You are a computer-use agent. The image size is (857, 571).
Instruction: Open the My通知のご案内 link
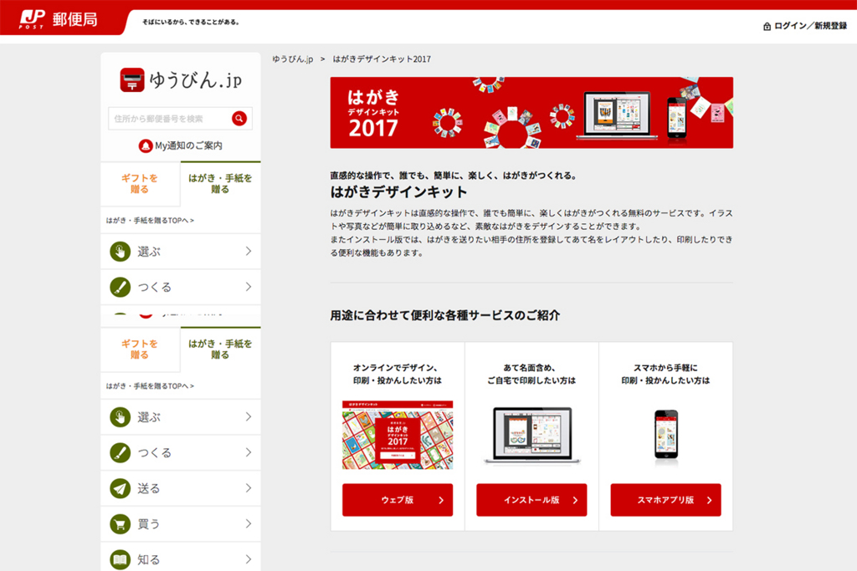188,145
